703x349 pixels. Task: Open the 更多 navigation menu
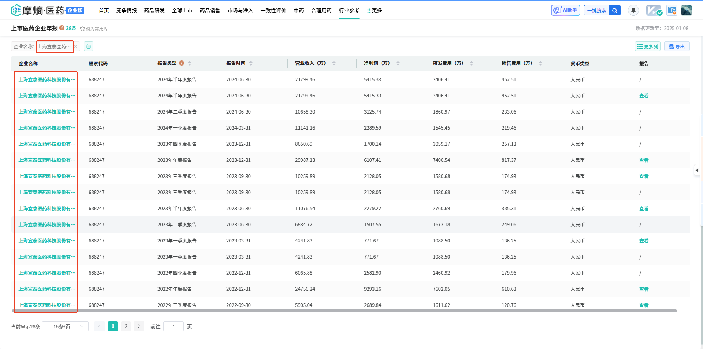coord(375,11)
